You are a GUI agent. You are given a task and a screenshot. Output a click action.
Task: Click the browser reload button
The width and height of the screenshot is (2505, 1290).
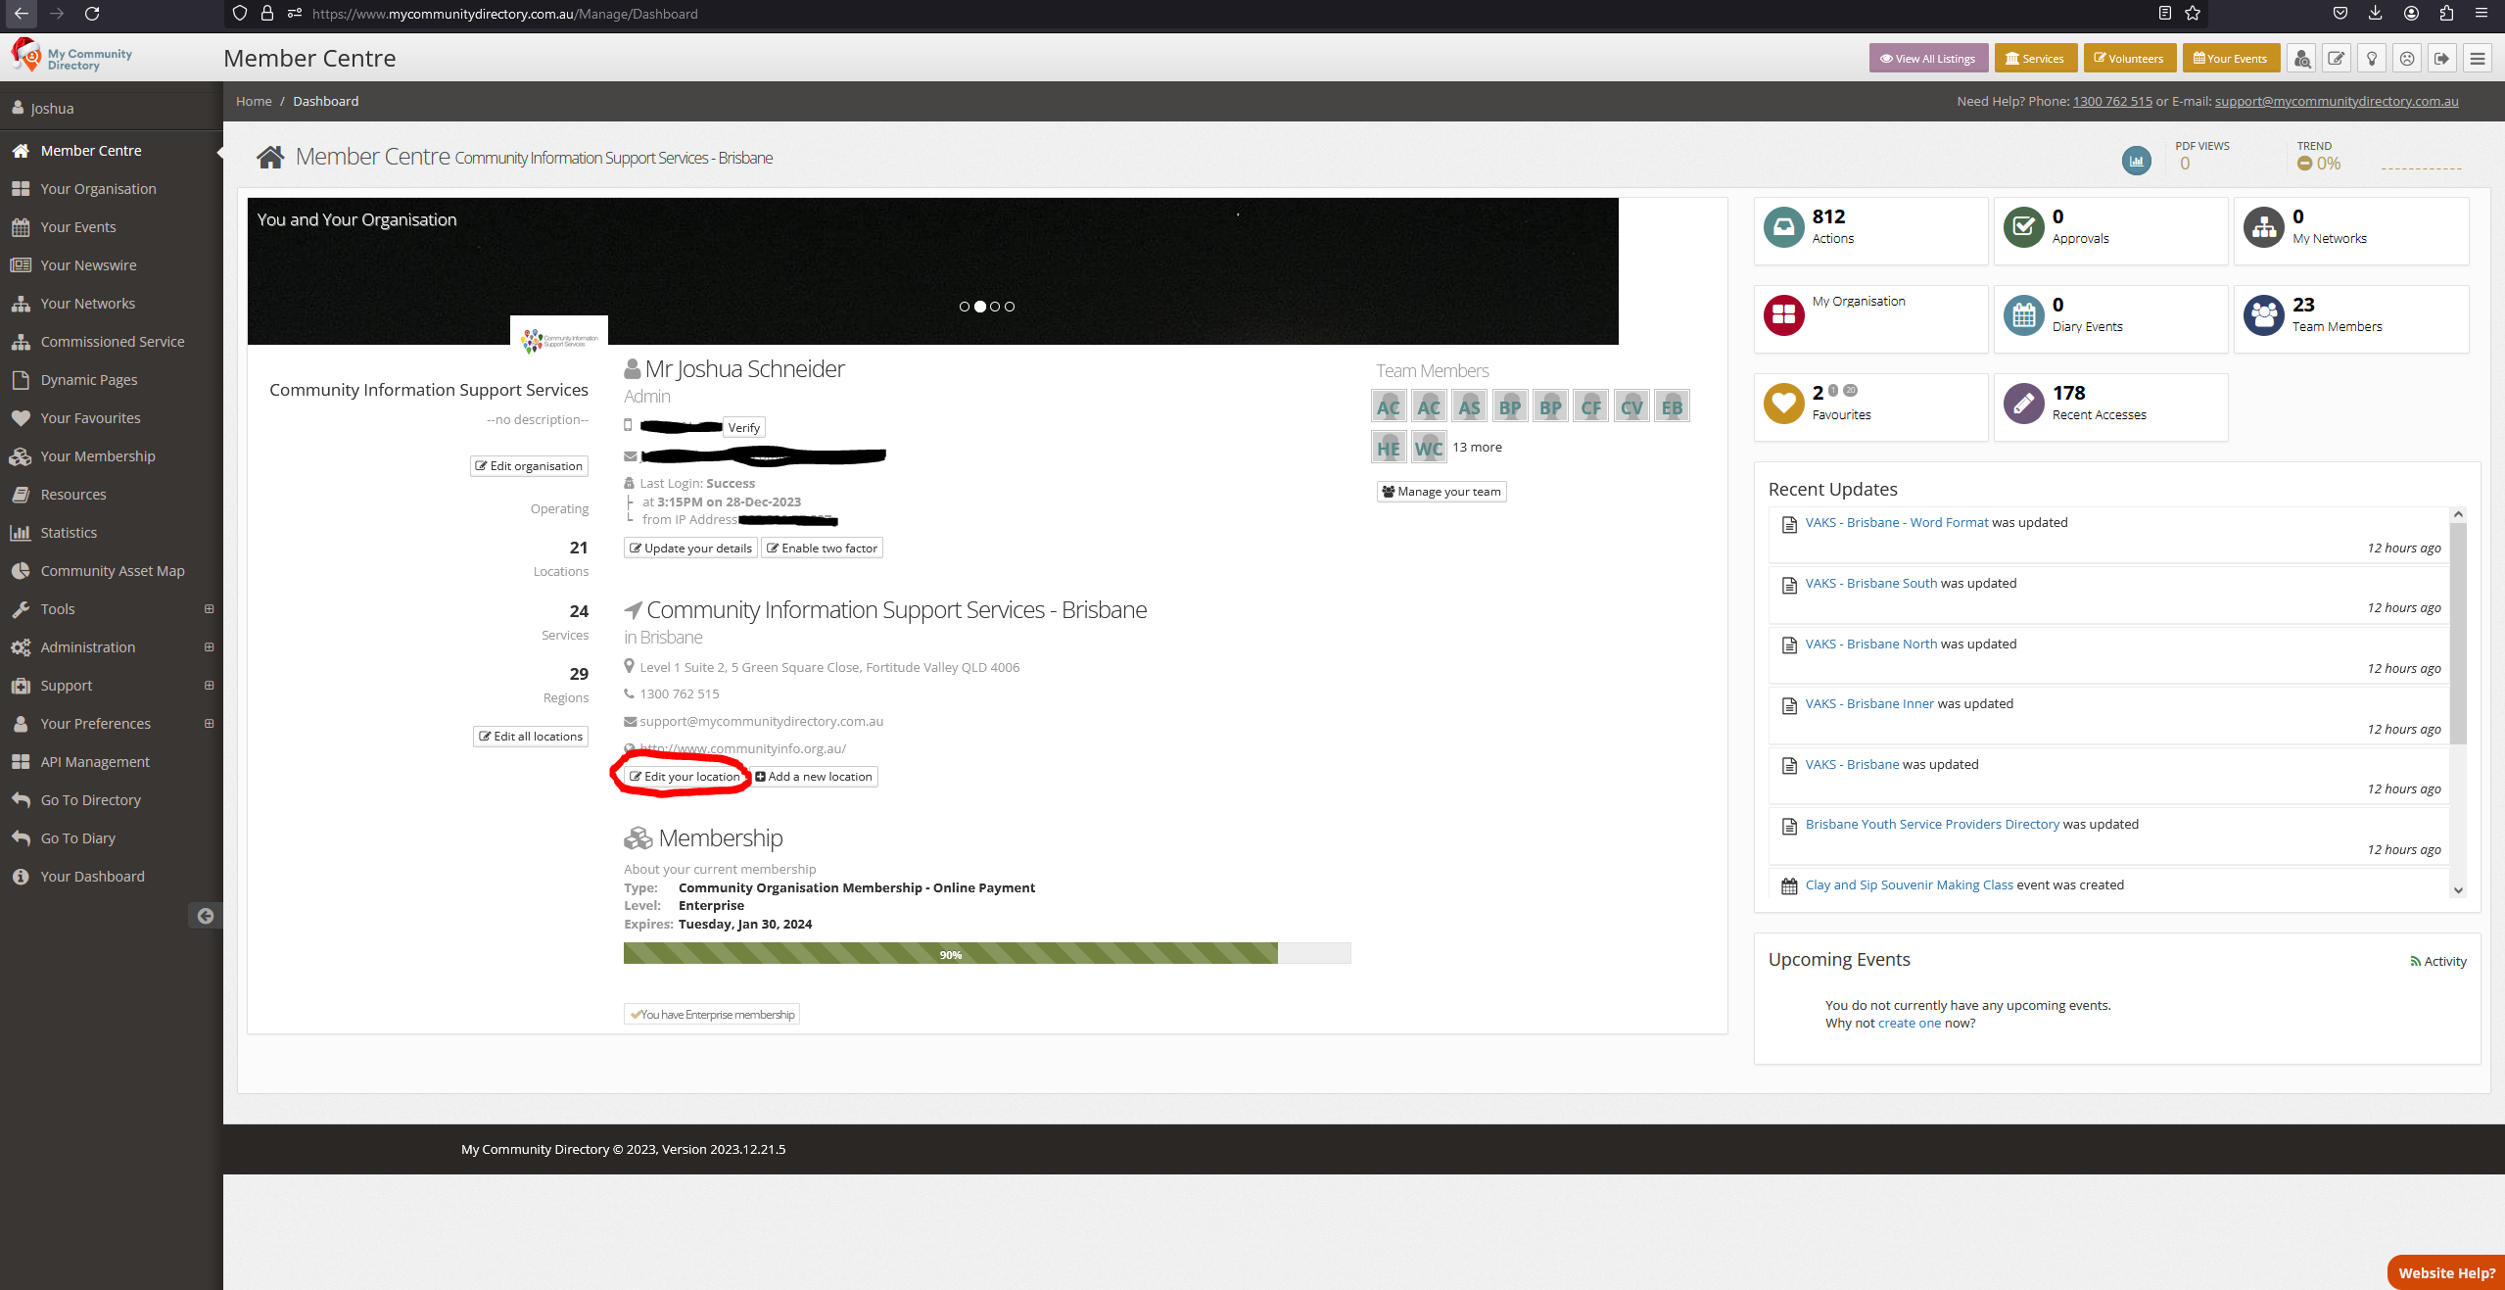pos(92,14)
